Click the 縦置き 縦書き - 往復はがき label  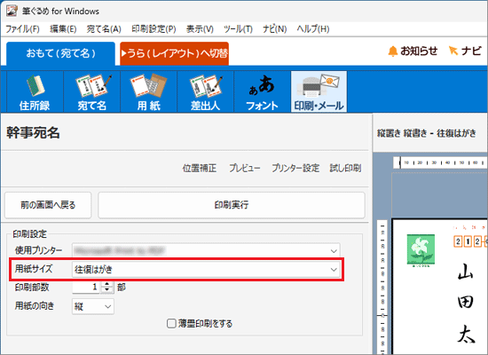click(x=427, y=133)
